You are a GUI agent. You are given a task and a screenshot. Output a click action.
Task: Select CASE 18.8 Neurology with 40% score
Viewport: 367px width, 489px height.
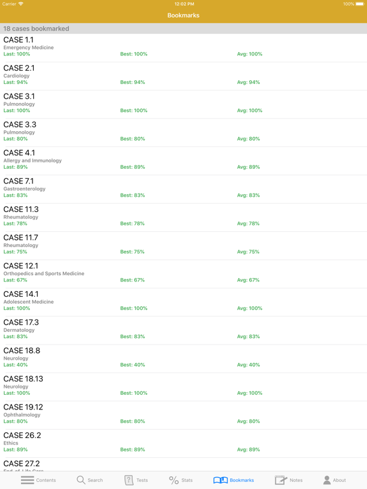click(183, 359)
